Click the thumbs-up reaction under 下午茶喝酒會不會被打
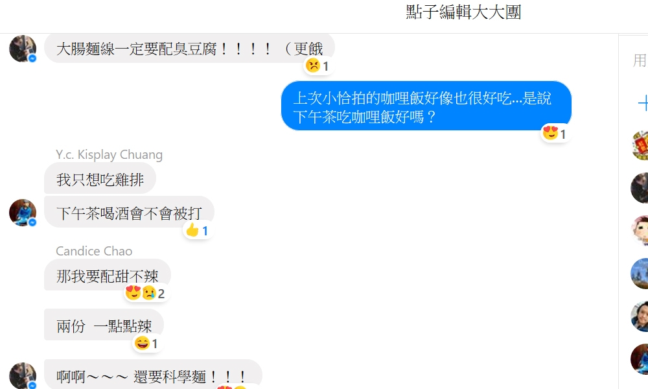The image size is (648, 389). (x=197, y=230)
